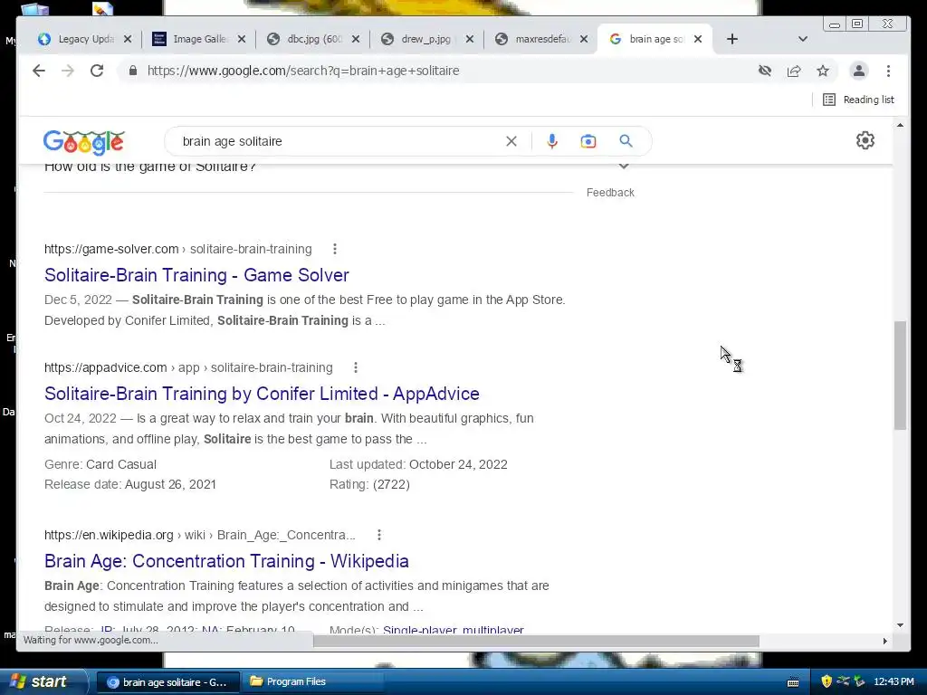Click 'Release date: August 26, 2021' text

[x=130, y=485]
